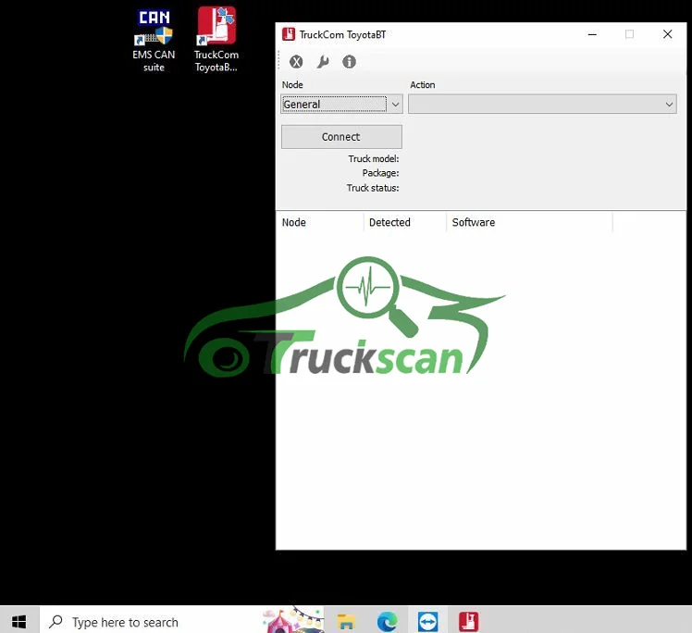The width and height of the screenshot is (692, 633).
Task: Launch Microsoft Edge from taskbar
Action: [387, 622]
